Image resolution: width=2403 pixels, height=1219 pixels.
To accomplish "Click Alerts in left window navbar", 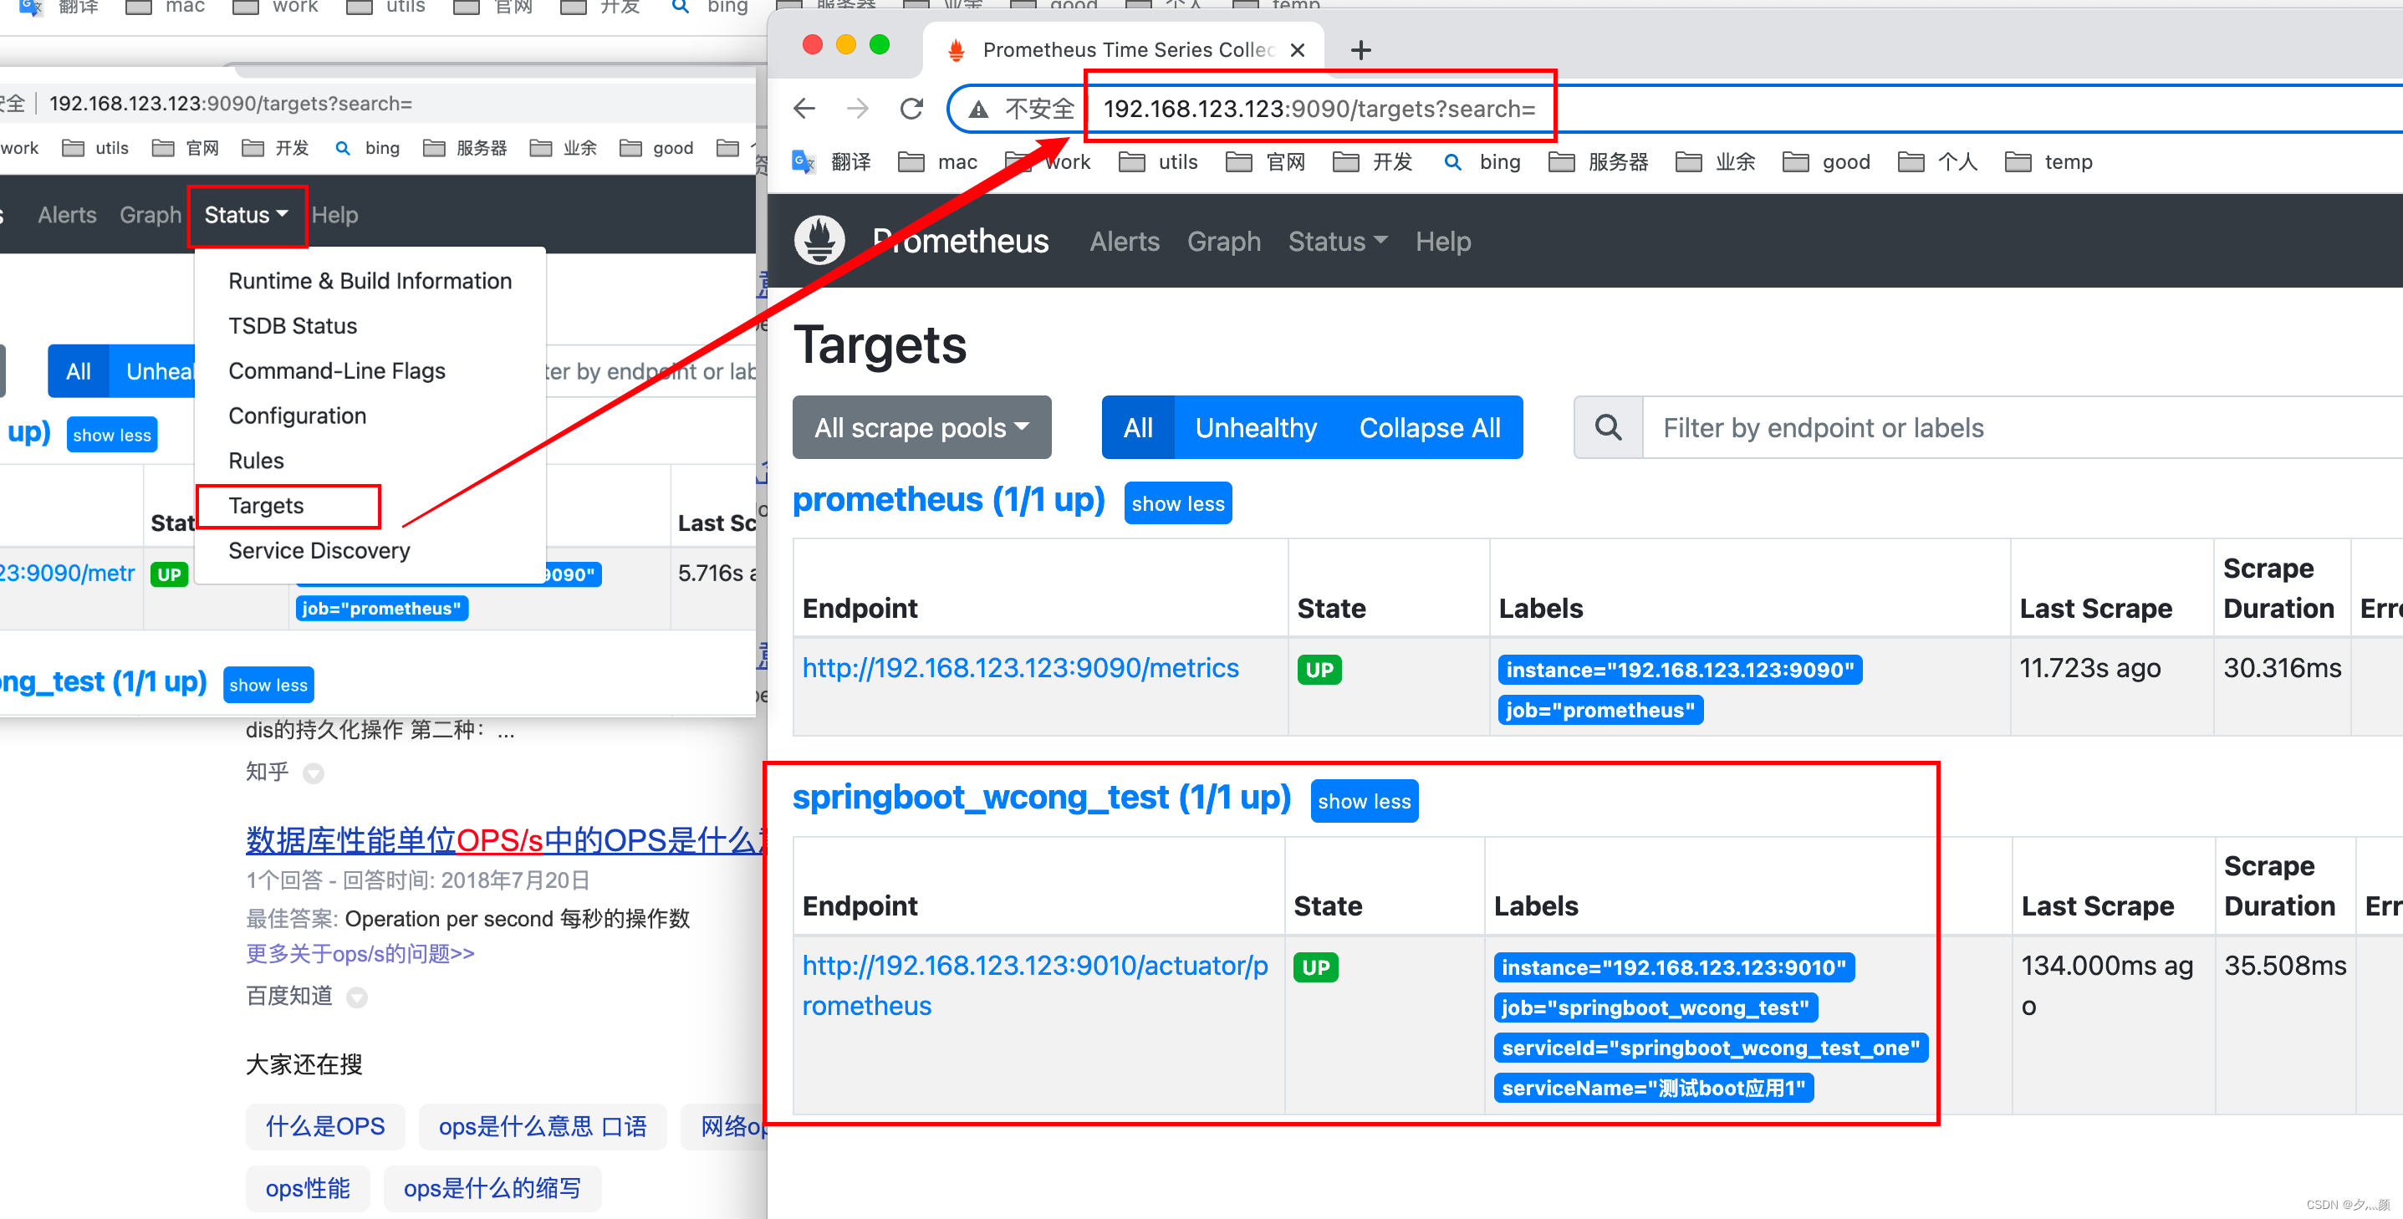I will [67, 216].
